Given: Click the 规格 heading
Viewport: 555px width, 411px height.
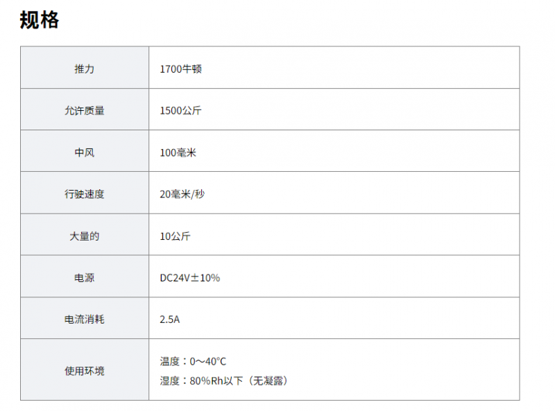Looking at the screenshot, I should (40, 21).
